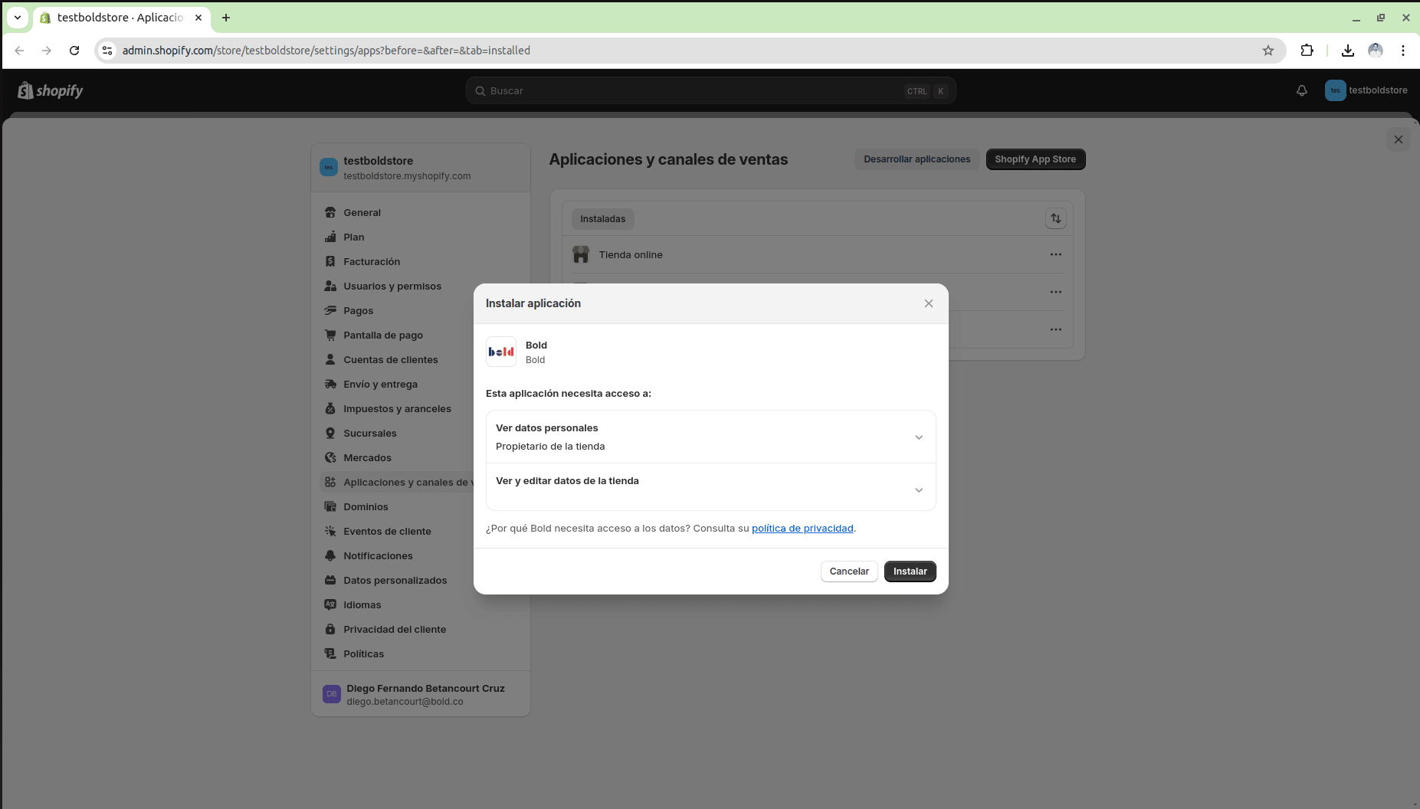Open the browser downloads icon
The width and height of the screenshot is (1420, 809).
tap(1347, 51)
